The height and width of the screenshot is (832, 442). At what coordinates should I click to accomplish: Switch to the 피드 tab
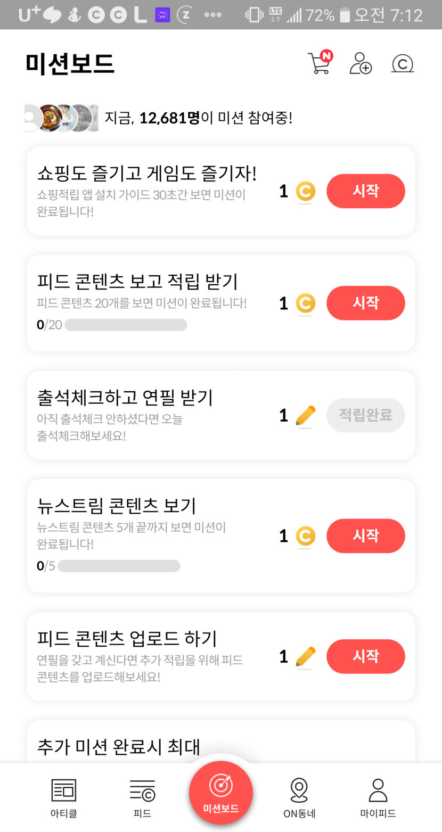pyautogui.click(x=142, y=798)
